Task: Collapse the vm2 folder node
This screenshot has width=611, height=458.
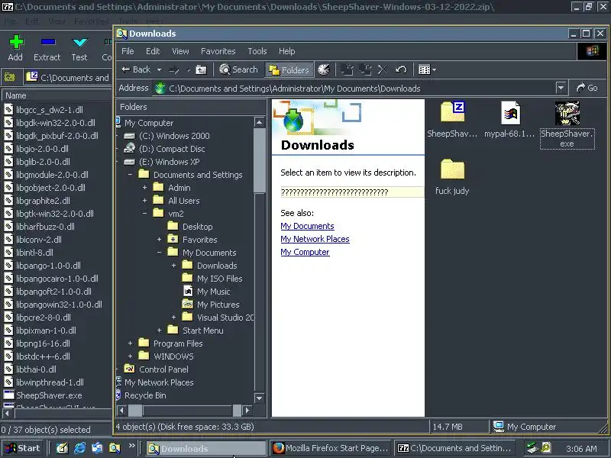Action: [x=144, y=214]
